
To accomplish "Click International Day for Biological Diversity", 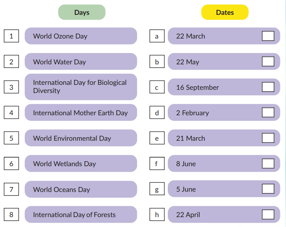I will pyautogui.click(x=81, y=87).
